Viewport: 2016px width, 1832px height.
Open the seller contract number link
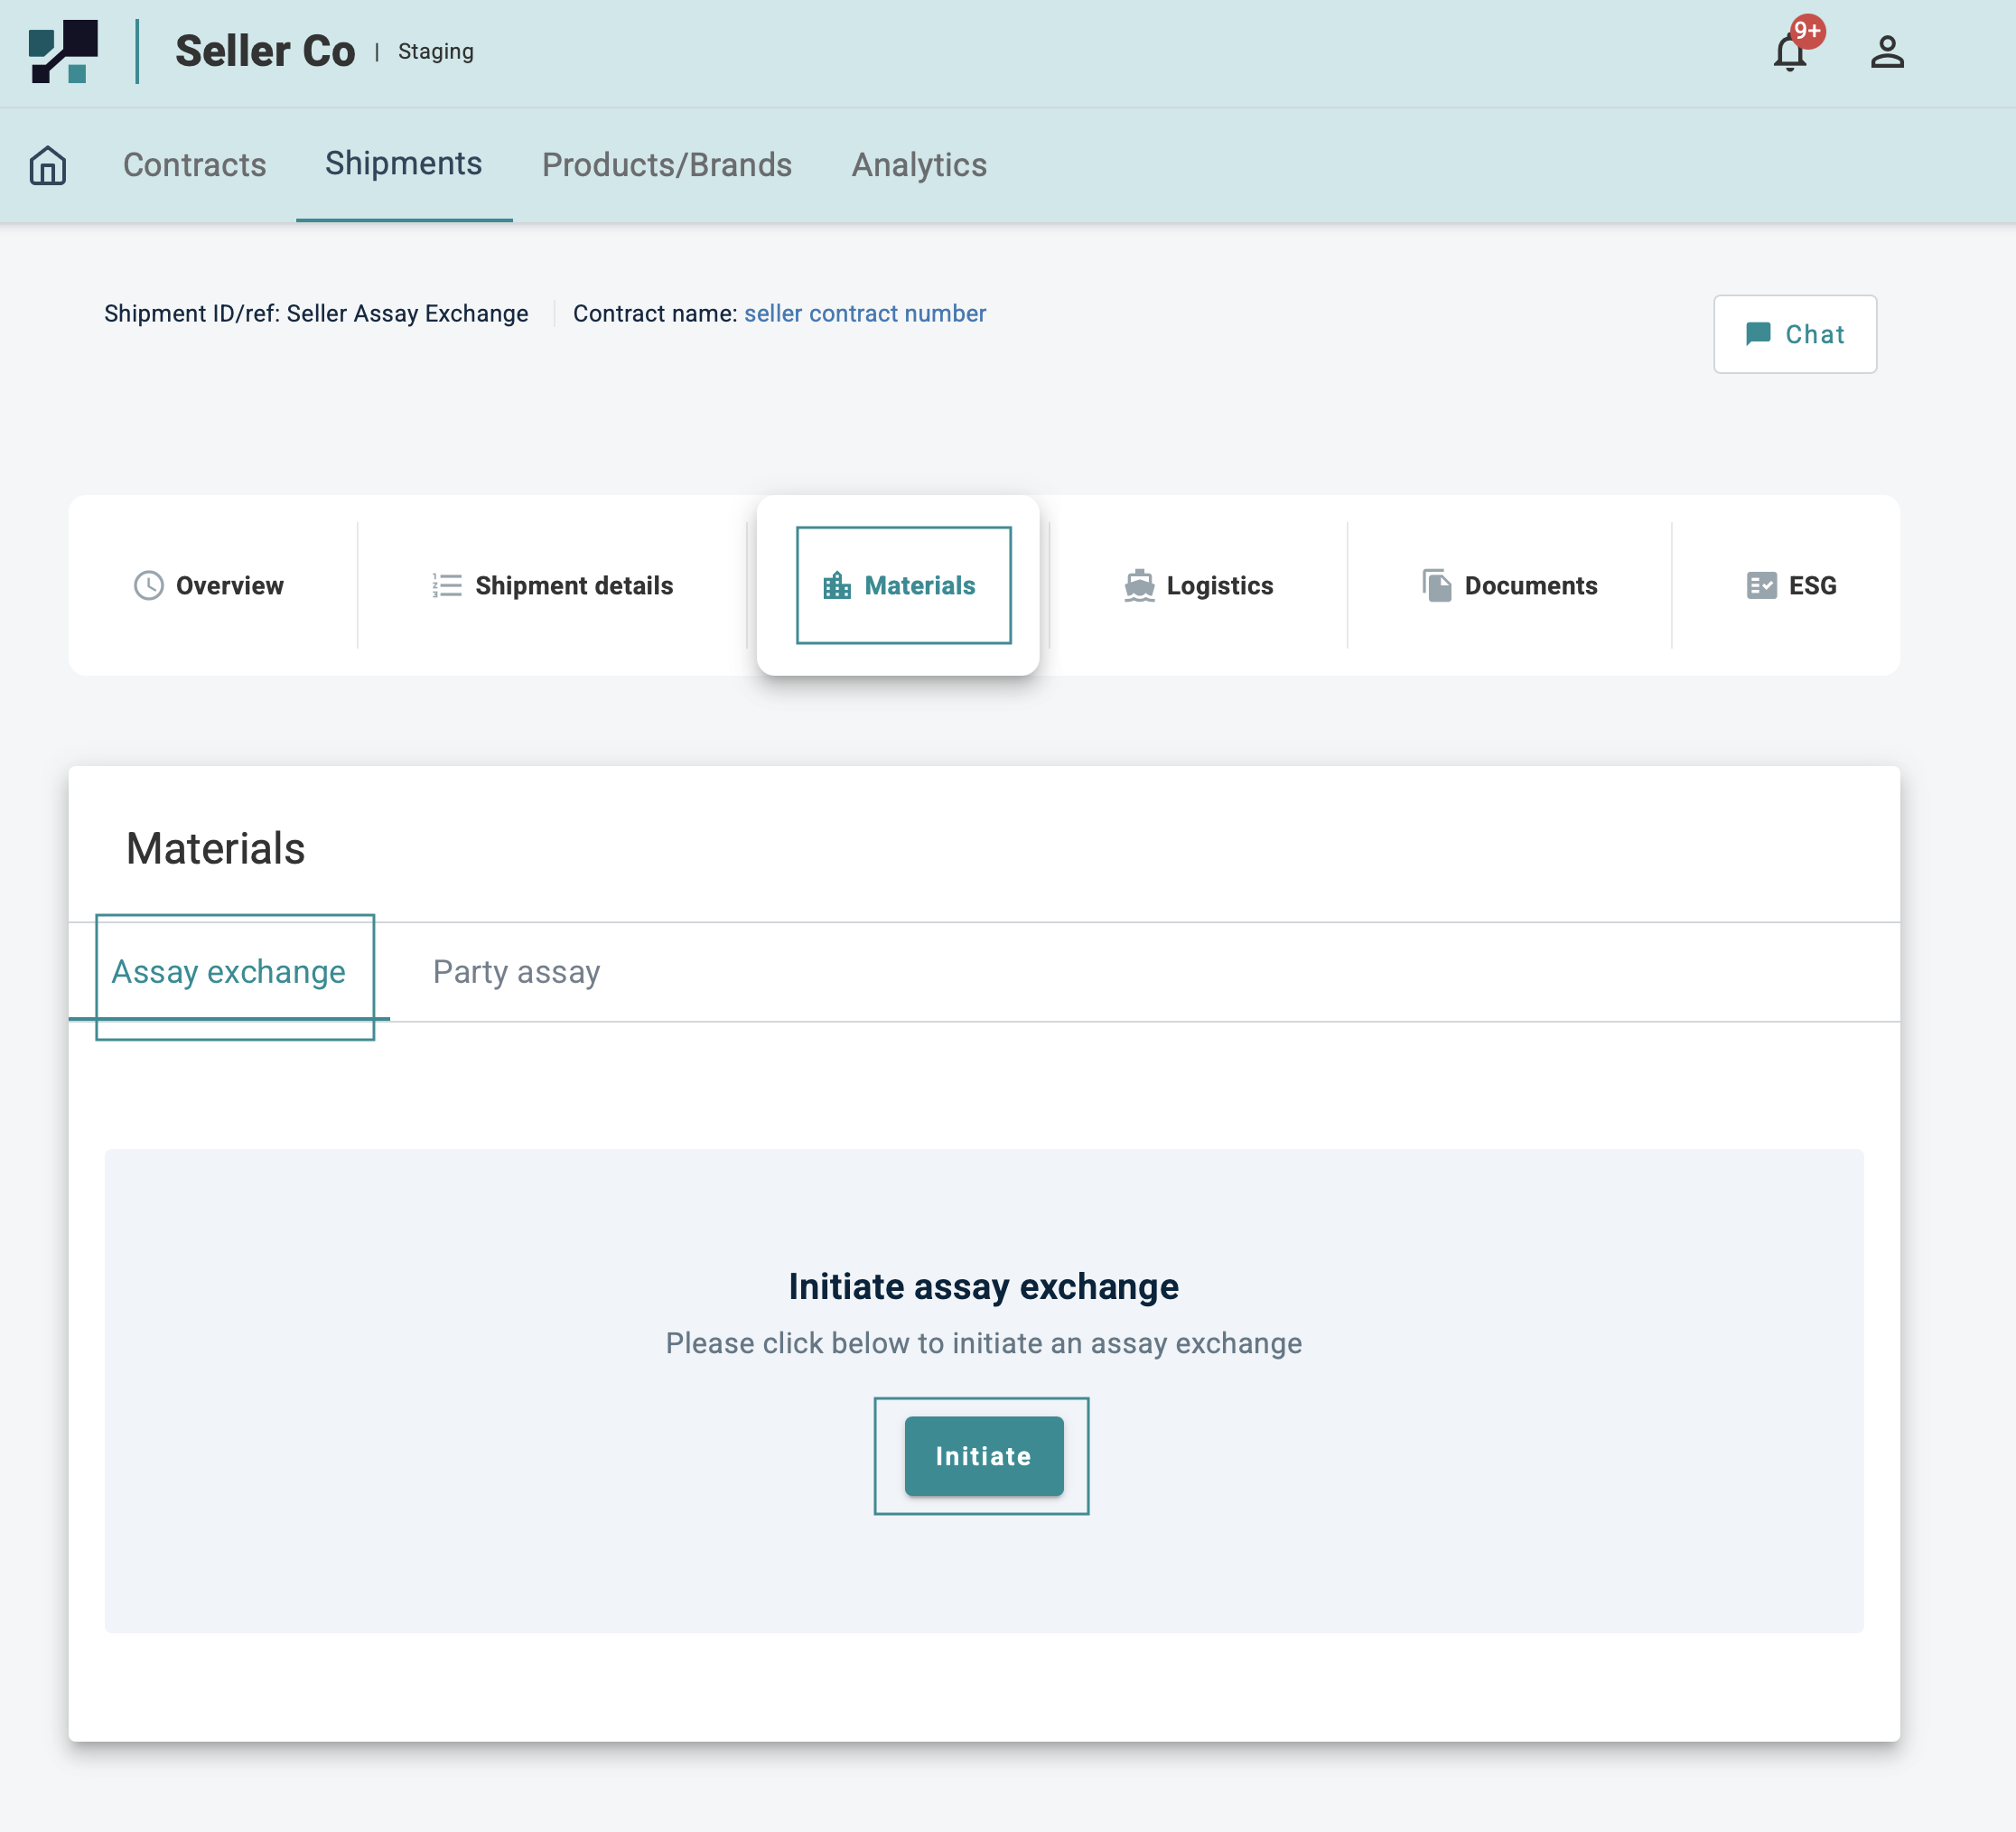click(864, 313)
